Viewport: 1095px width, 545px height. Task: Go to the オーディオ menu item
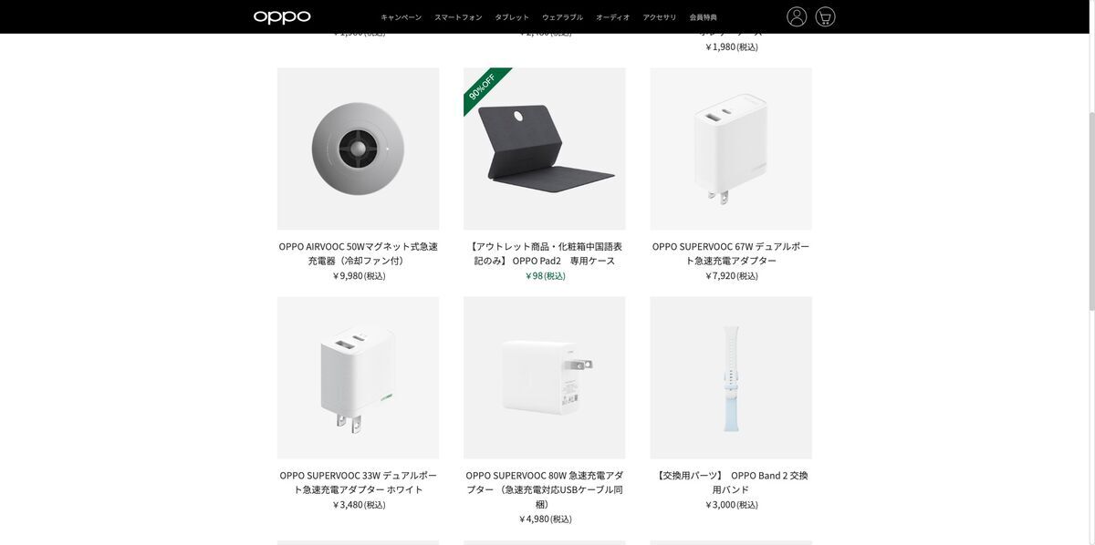[x=612, y=17]
